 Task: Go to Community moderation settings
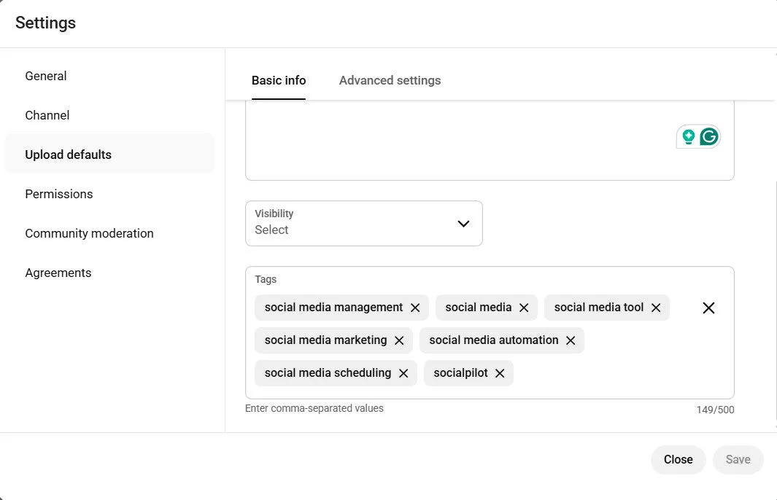pos(89,233)
